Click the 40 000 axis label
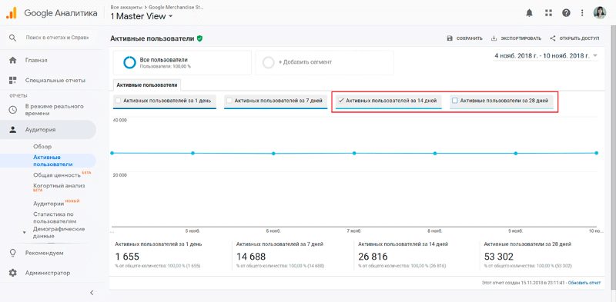 point(120,121)
